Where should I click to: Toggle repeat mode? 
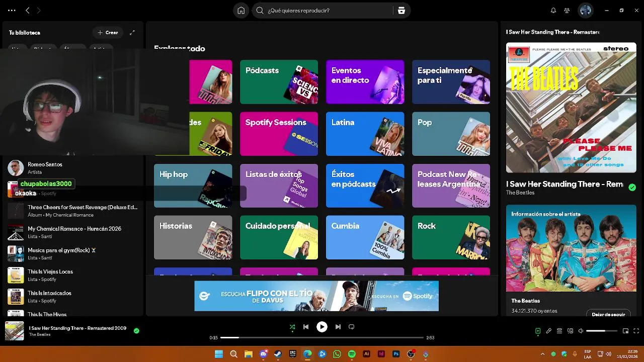(352, 327)
